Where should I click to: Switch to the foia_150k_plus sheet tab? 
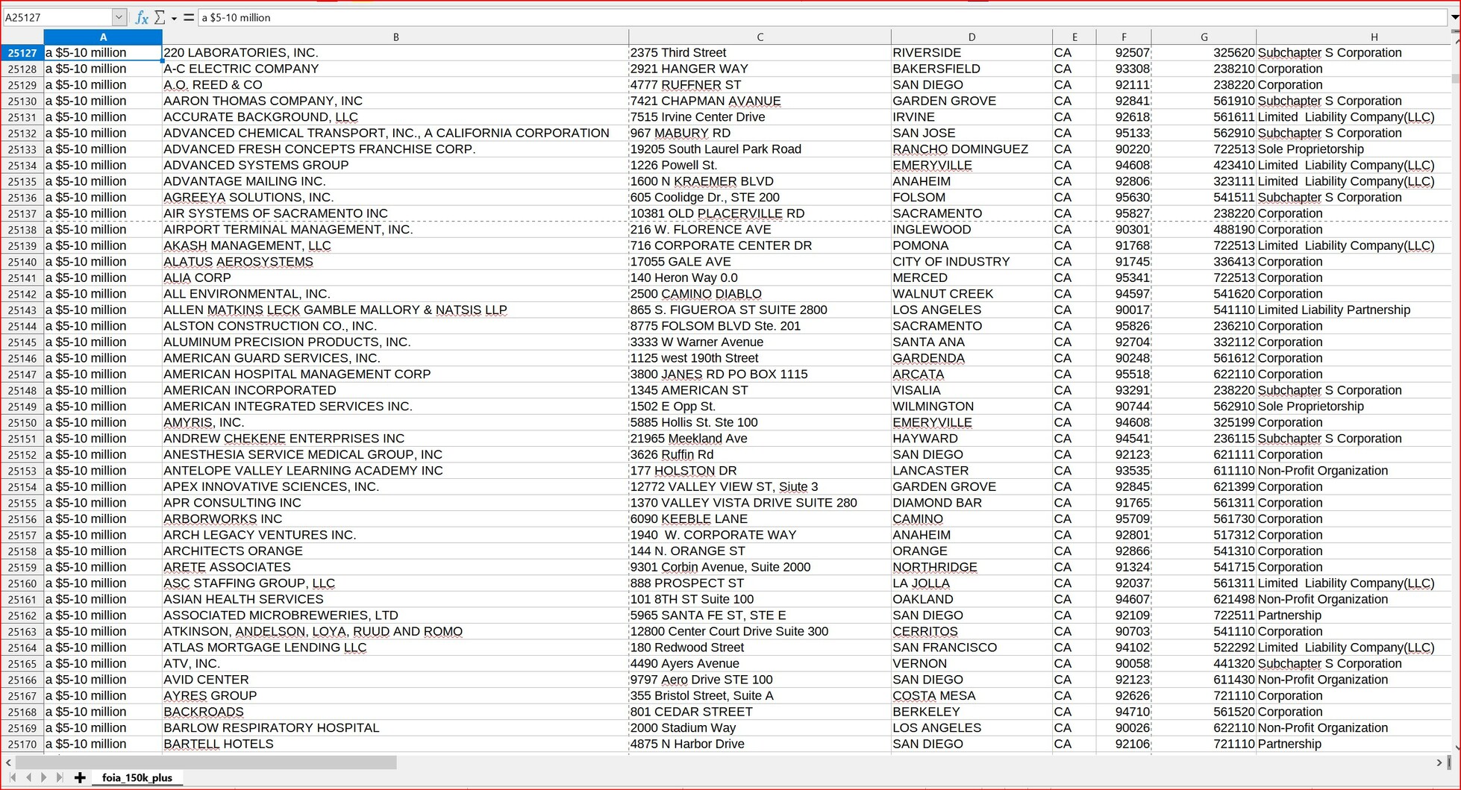click(x=137, y=777)
